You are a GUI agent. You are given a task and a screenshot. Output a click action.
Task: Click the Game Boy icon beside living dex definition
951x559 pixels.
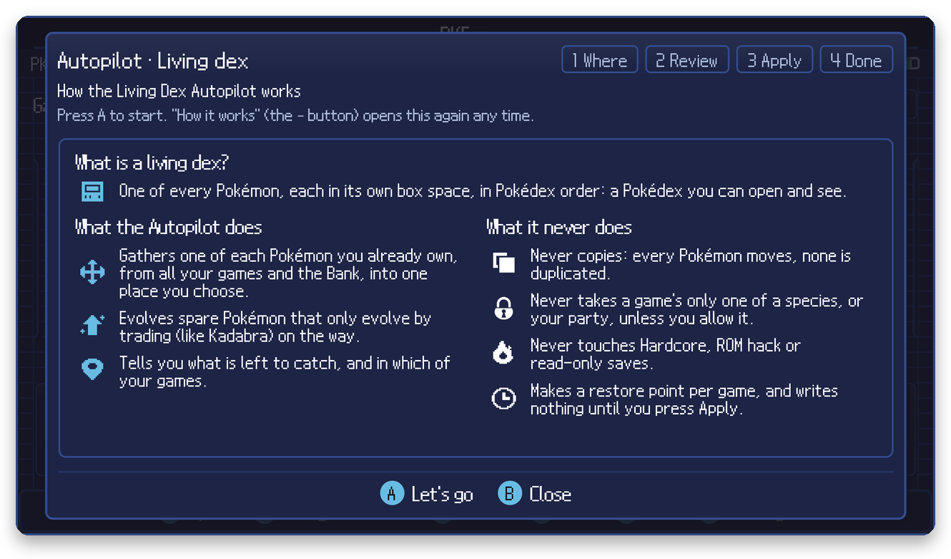[x=92, y=192]
